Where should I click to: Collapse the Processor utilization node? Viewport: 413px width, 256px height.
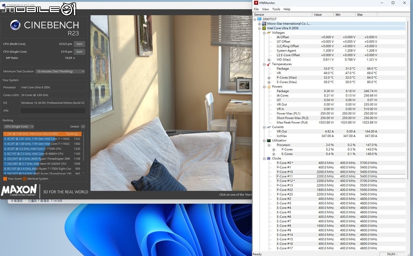click(269, 145)
